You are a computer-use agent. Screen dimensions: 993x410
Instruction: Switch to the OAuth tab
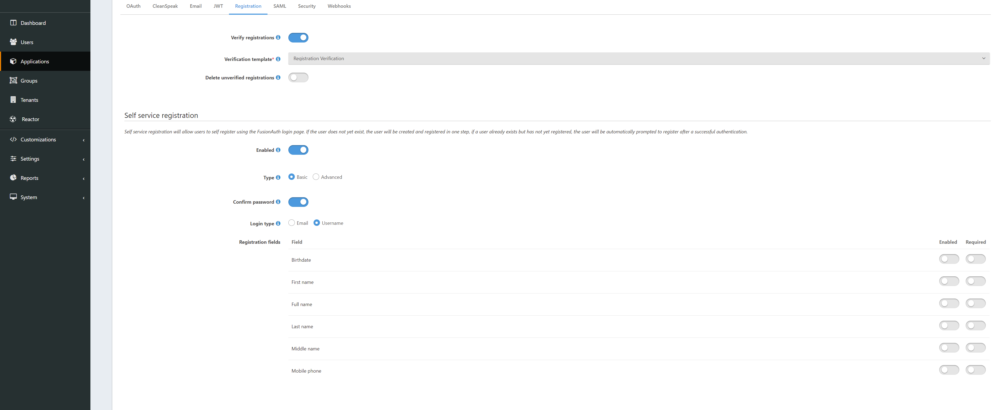[x=133, y=6]
